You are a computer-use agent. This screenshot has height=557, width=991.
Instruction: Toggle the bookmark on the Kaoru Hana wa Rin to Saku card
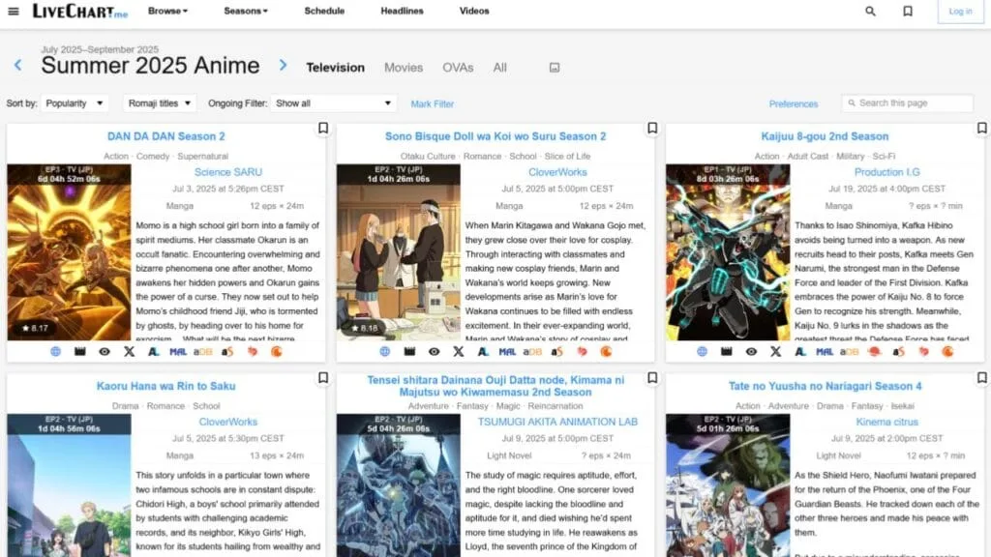pyautogui.click(x=323, y=378)
